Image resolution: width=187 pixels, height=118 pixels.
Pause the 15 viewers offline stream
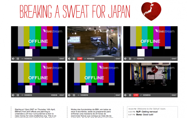click(18, 95)
